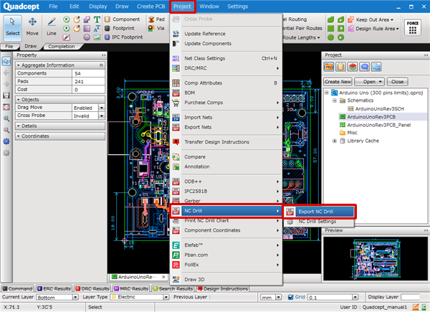The image size is (430, 312).
Task: Choose Update Reference
Action: [x=226, y=34]
